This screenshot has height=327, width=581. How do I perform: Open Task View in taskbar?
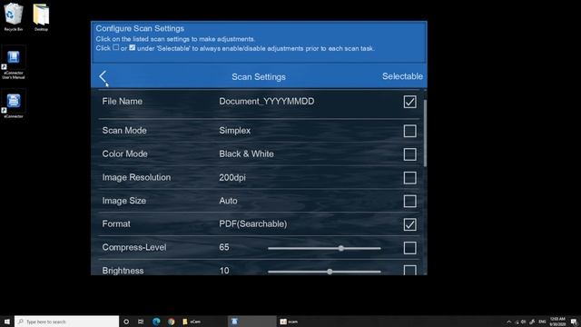(141, 322)
